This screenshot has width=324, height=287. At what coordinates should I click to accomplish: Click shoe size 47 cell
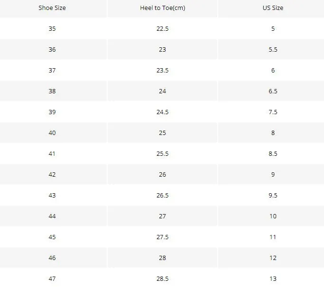pos(52,278)
